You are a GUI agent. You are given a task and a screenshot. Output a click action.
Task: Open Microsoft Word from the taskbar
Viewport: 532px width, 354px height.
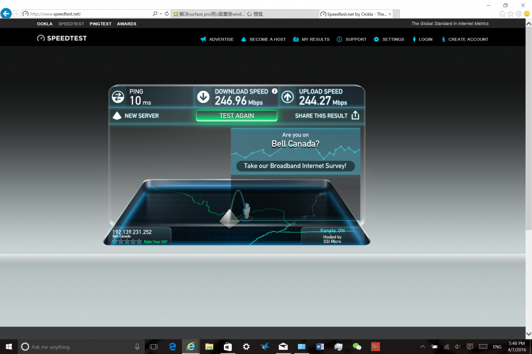320,347
